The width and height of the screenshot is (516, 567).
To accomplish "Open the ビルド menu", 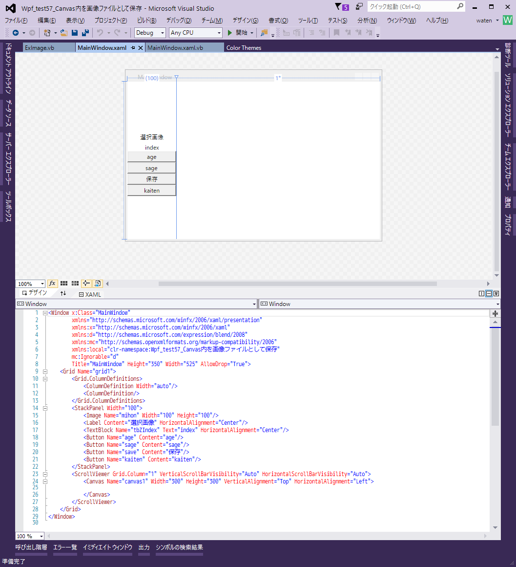I will click(x=147, y=21).
